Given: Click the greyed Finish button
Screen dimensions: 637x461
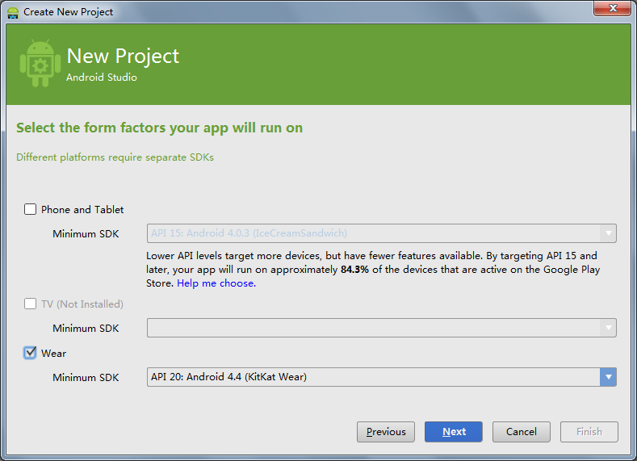Looking at the screenshot, I should [589, 432].
